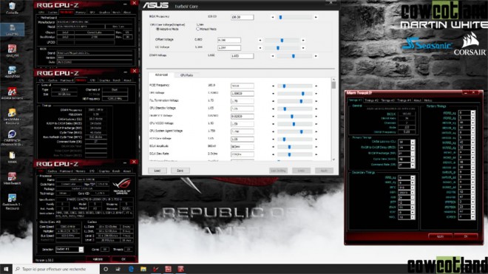Screen dimensions: 488x274
Task: Click DRAM Voltage input field
Action: coord(242,56)
